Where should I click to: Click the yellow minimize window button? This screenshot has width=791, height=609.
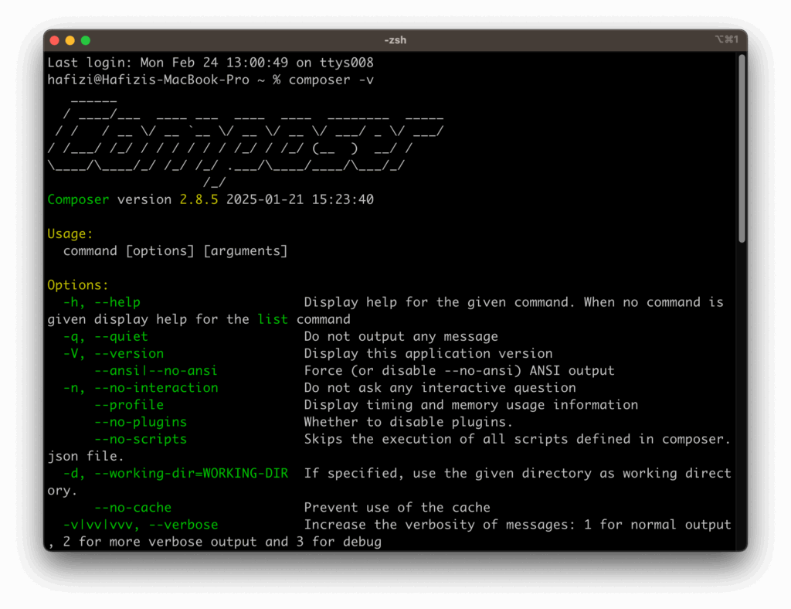tap(70, 41)
